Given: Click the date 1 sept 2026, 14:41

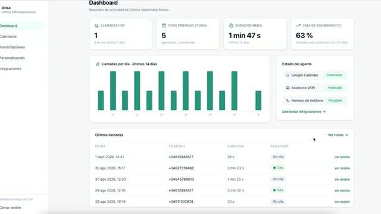Looking at the screenshot, I should pyautogui.click(x=110, y=157).
